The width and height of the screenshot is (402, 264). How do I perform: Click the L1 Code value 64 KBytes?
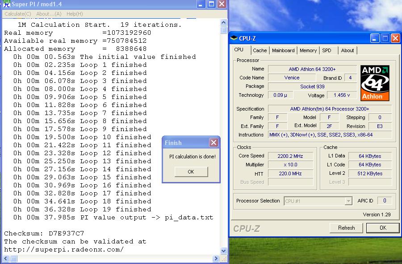click(370, 165)
